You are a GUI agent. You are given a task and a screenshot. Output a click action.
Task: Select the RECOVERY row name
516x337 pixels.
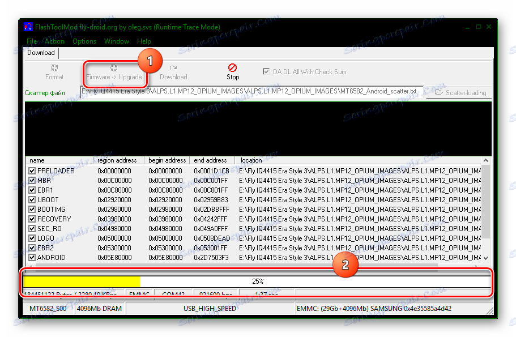click(x=54, y=219)
